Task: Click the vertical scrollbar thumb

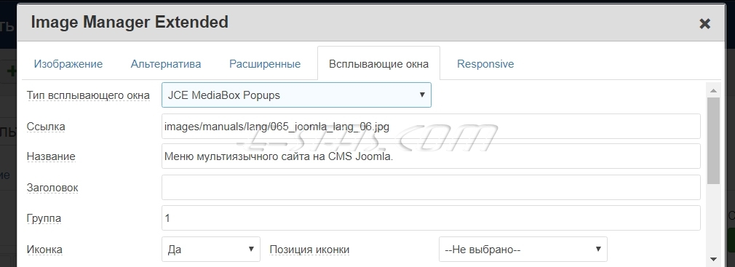Action: click(713, 140)
